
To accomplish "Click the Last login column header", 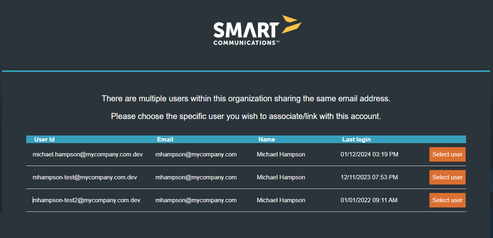I will pyautogui.click(x=356, y=140).
